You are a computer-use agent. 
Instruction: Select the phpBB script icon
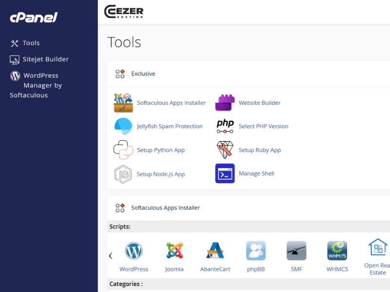tap(255, 251)
